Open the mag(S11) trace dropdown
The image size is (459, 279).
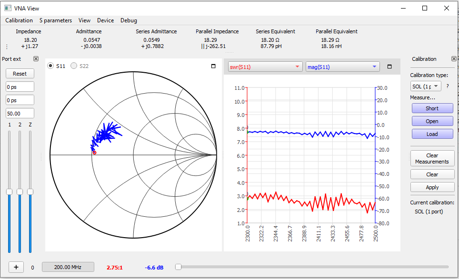(x=343, y=67)
